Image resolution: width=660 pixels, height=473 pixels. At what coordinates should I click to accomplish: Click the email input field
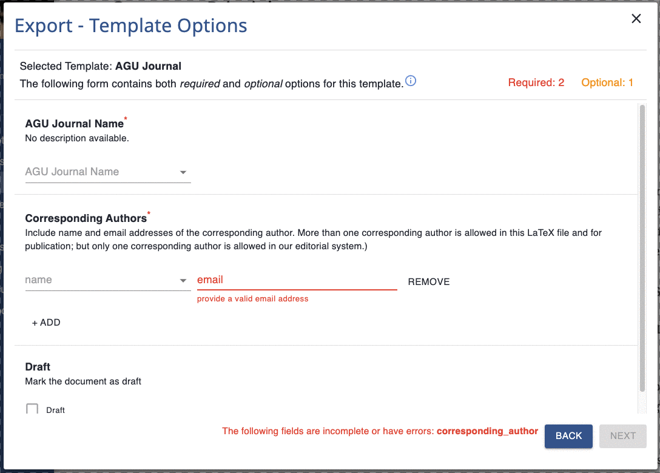coord(297,280)
